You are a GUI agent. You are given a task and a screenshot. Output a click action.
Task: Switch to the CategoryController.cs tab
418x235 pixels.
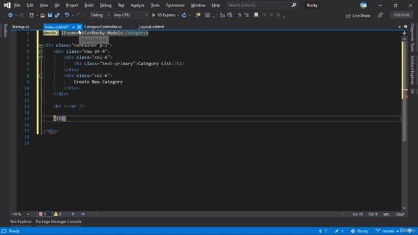coord(103,27)
